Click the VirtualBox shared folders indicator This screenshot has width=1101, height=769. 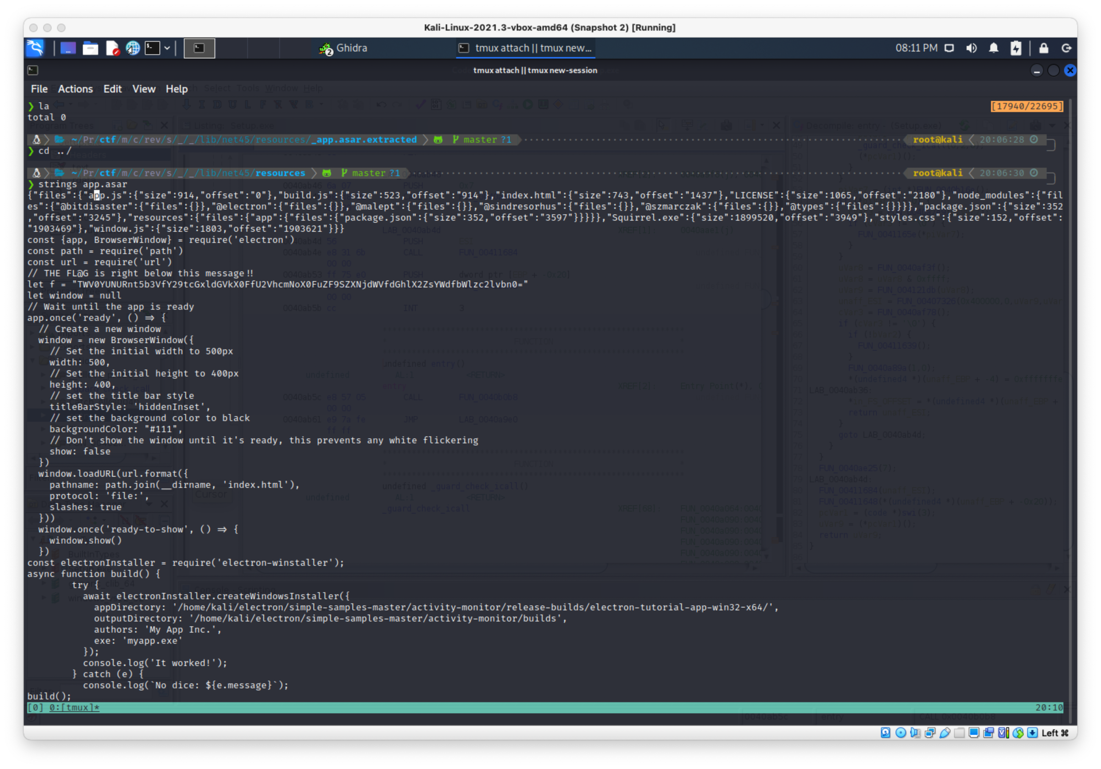click(960, 732)
